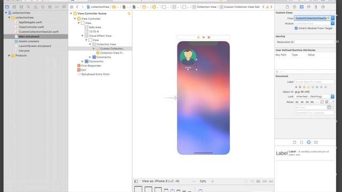Image resolution: width=342 pixels, height=192 pixels.
Task: Choose the red label color
Action: pos(300,87)
